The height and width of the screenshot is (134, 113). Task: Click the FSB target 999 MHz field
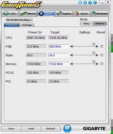point(59,47)
